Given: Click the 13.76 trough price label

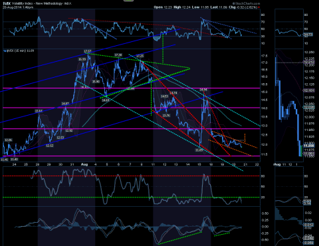Looking at the screenshot, I should 166,116.
